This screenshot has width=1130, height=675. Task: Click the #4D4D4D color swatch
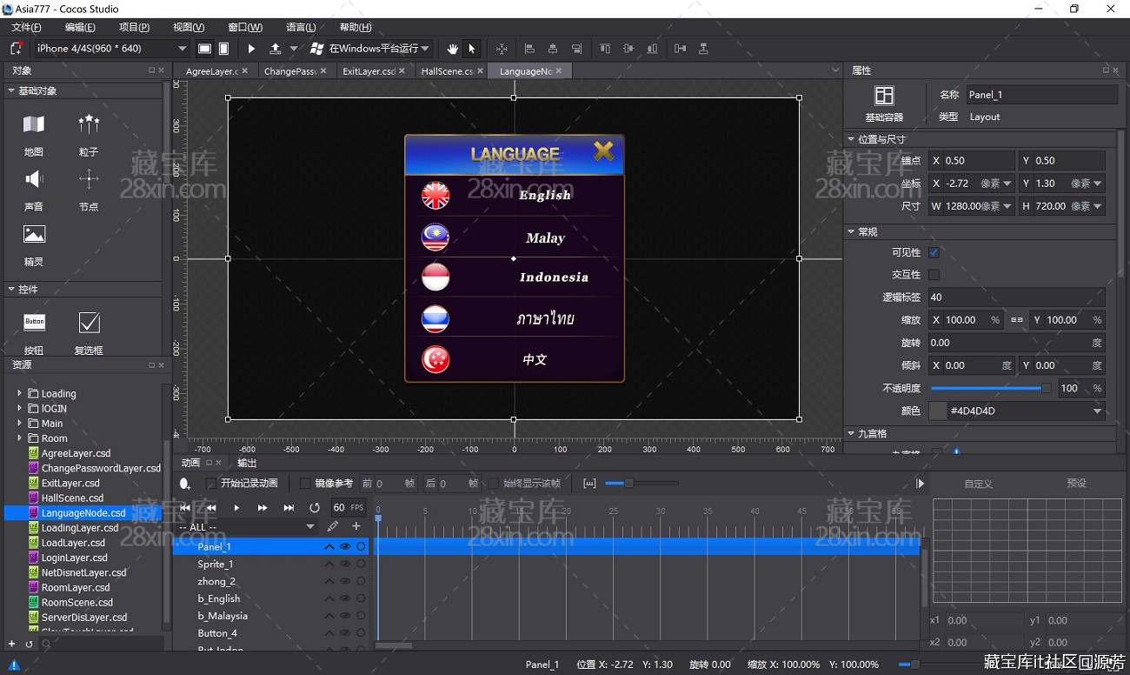(x=938, y=411)
